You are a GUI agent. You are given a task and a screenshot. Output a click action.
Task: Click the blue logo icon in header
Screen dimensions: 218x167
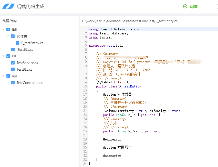click(x=8, y=7)
